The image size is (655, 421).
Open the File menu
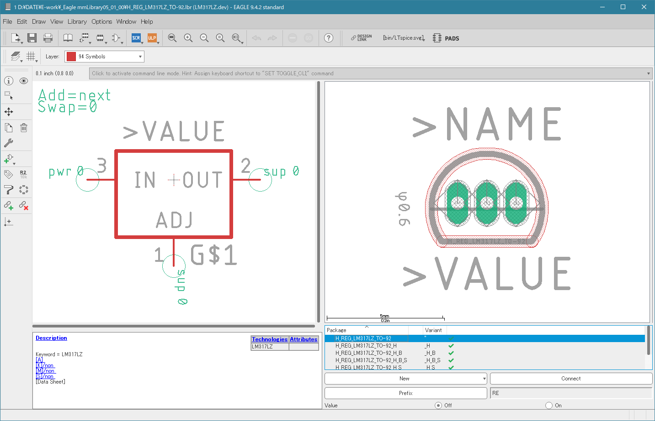(x=7, y=21)
